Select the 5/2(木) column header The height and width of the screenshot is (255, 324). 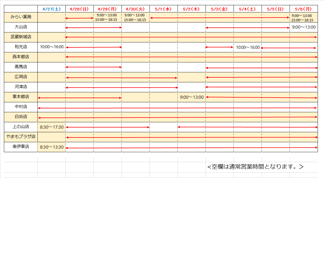tap(192, 9)
